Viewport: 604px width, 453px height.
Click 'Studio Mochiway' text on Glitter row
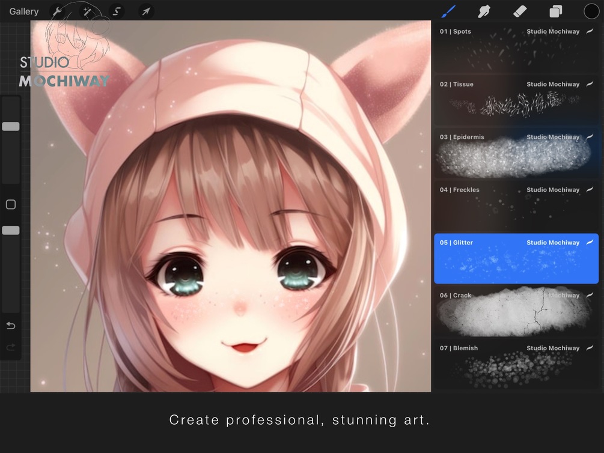click(553, 243)
